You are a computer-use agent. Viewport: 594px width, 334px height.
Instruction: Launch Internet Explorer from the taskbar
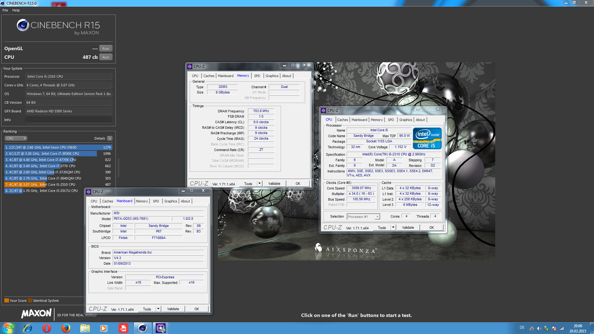(x=28, y=328)
